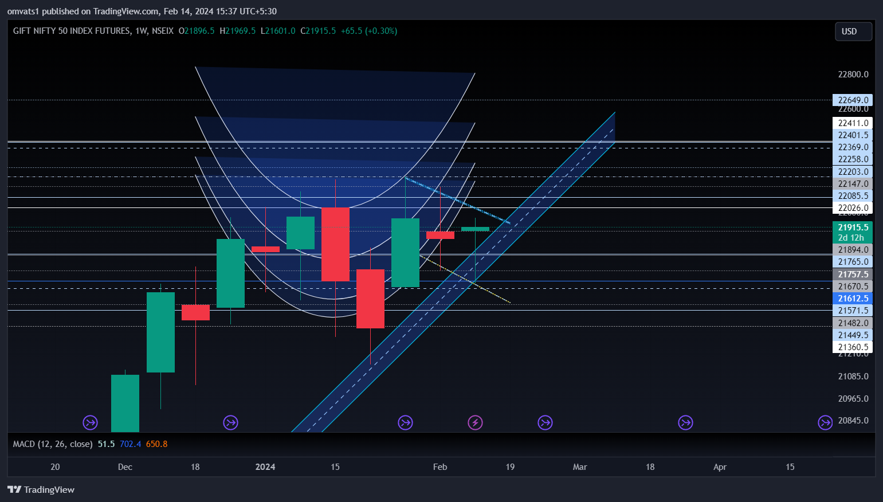Click the high value H21969.5

(238, 31)
